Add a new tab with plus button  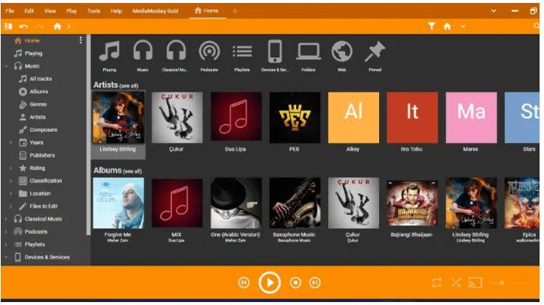coord(235,11)
